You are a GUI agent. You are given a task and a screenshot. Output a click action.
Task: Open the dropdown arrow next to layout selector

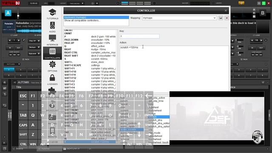click(97, 3)
